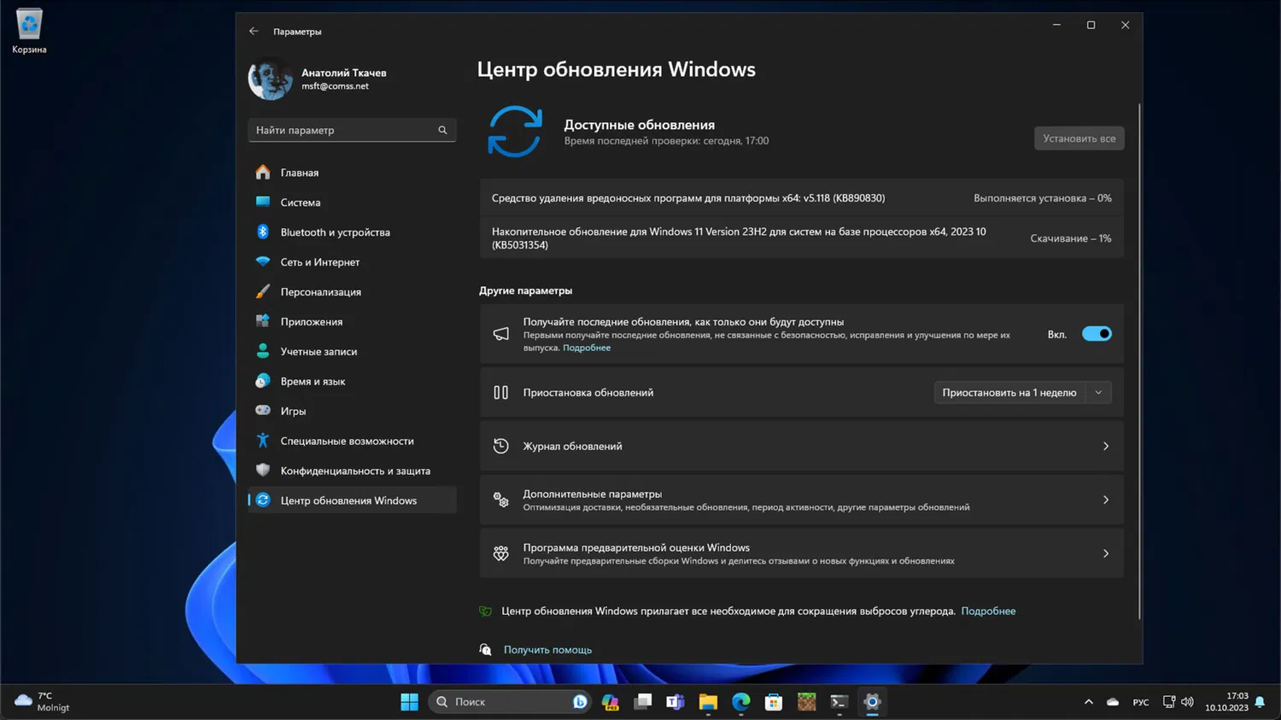
Task: Click the Персонализация paintbrush icon
Action: [x=263, y=292]
